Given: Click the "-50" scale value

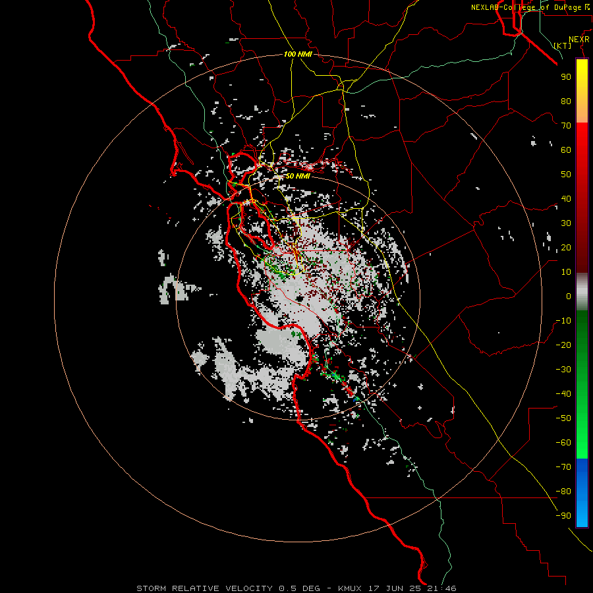Looking at the screenshot, I should [563, 418].
